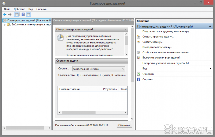Click the blue Help toolbar icon
The height and width of the screenshot is (137, 215).
pyautogui.click(x=23, y=14)
